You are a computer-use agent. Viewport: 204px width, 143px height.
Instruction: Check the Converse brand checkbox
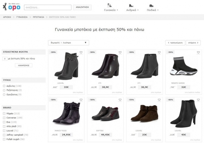4,118
